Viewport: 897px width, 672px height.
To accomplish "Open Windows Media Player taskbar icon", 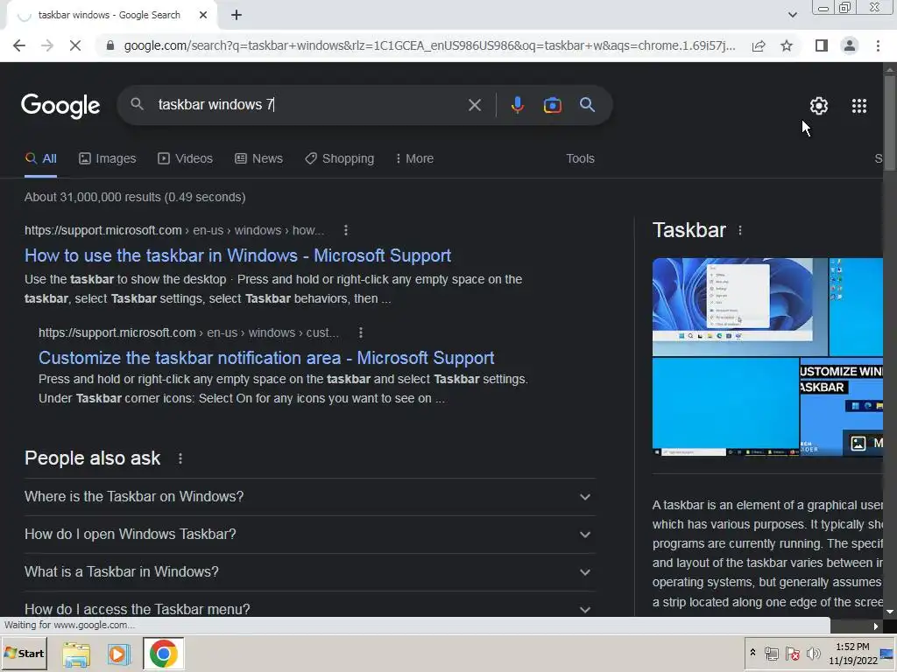I will point(118,654).
